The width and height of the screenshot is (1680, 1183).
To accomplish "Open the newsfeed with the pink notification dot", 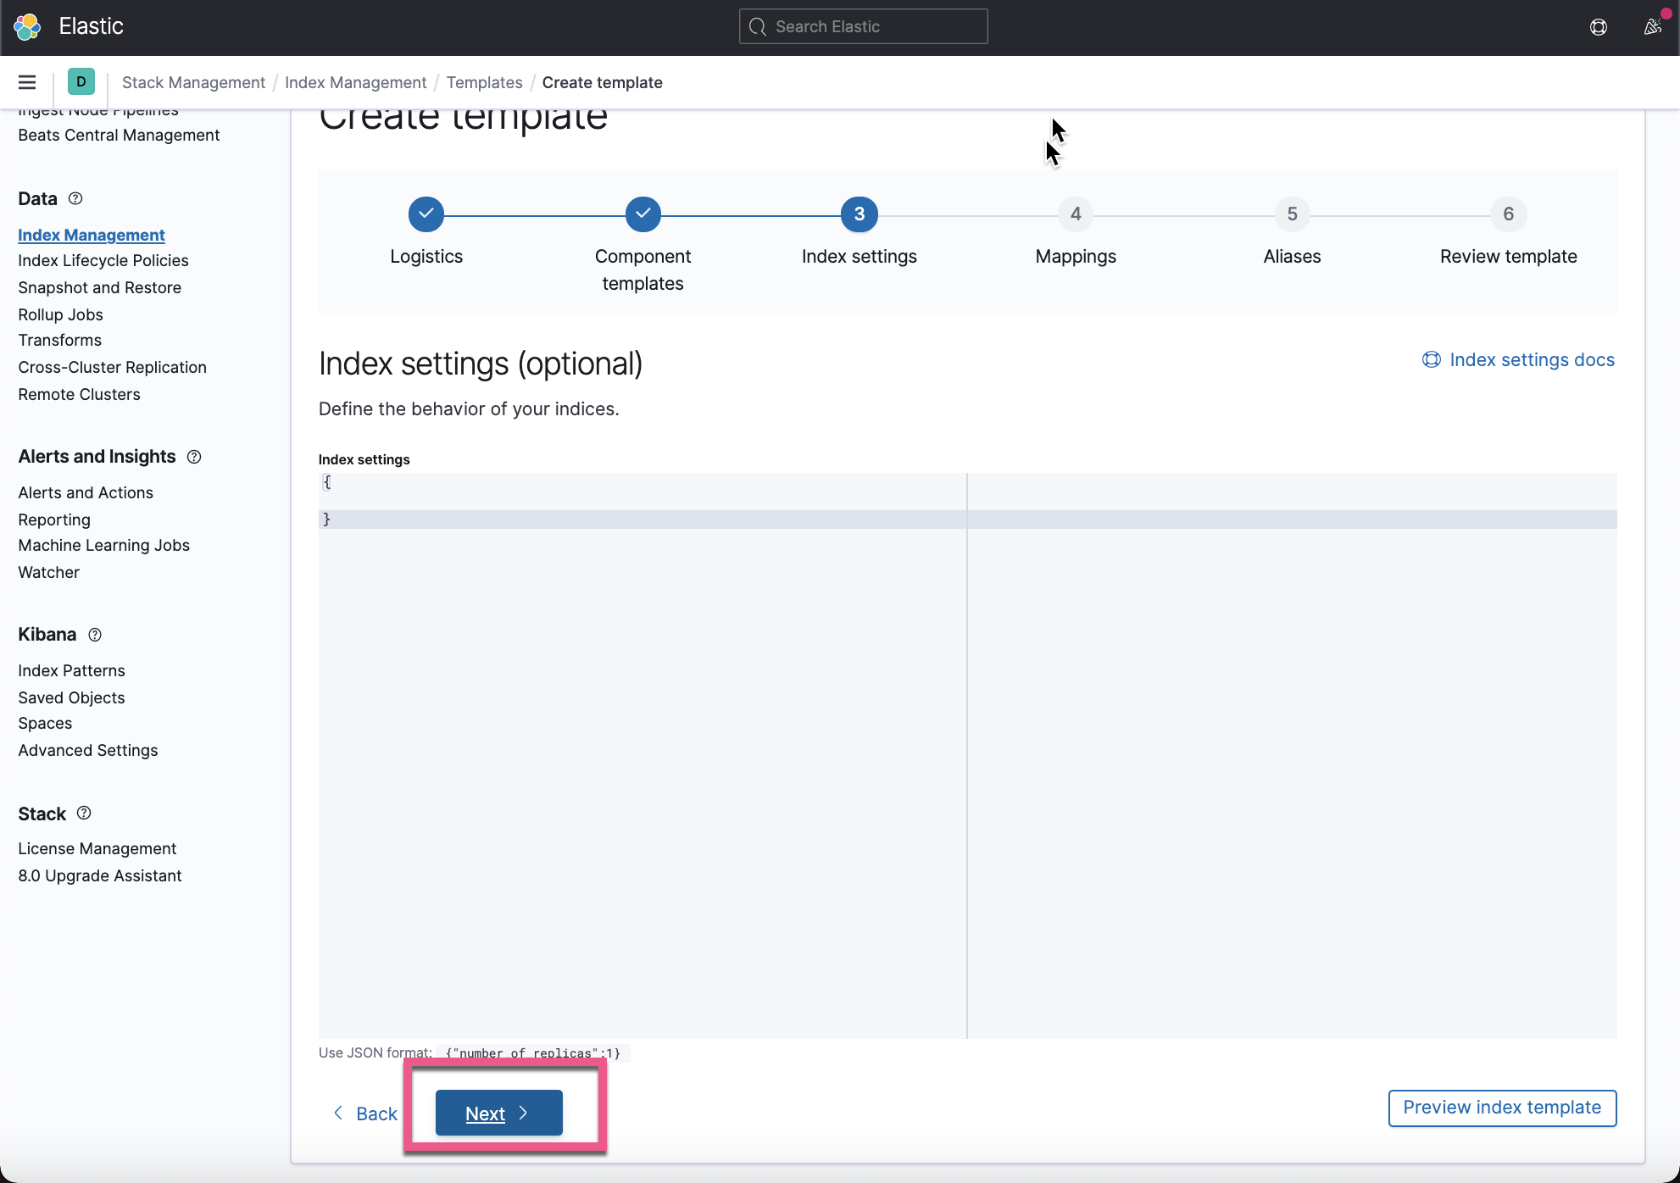I will click(x=1649, y=26).
